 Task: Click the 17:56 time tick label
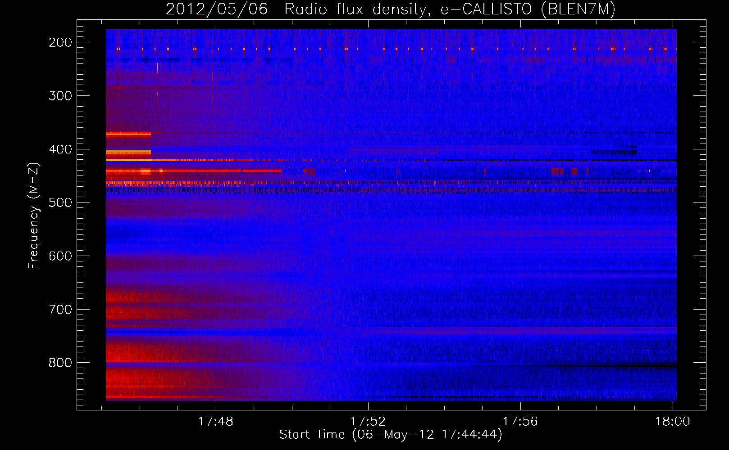coord(520,421)
